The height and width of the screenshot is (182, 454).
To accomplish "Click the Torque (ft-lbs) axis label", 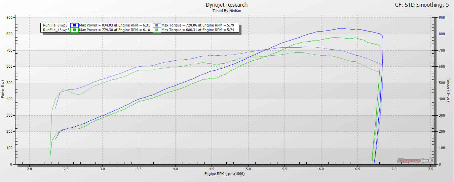I will 449,90.
